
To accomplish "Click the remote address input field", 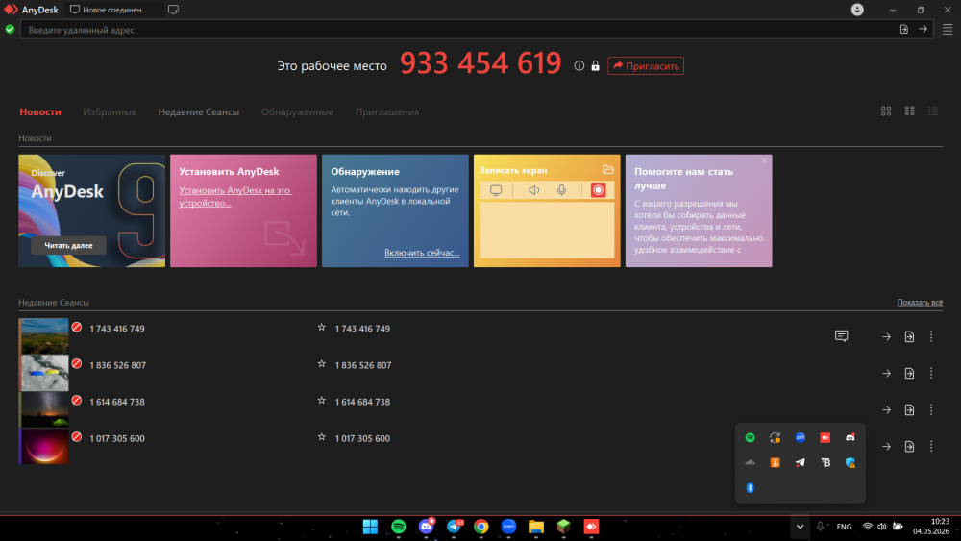I will tap(459, 30).
